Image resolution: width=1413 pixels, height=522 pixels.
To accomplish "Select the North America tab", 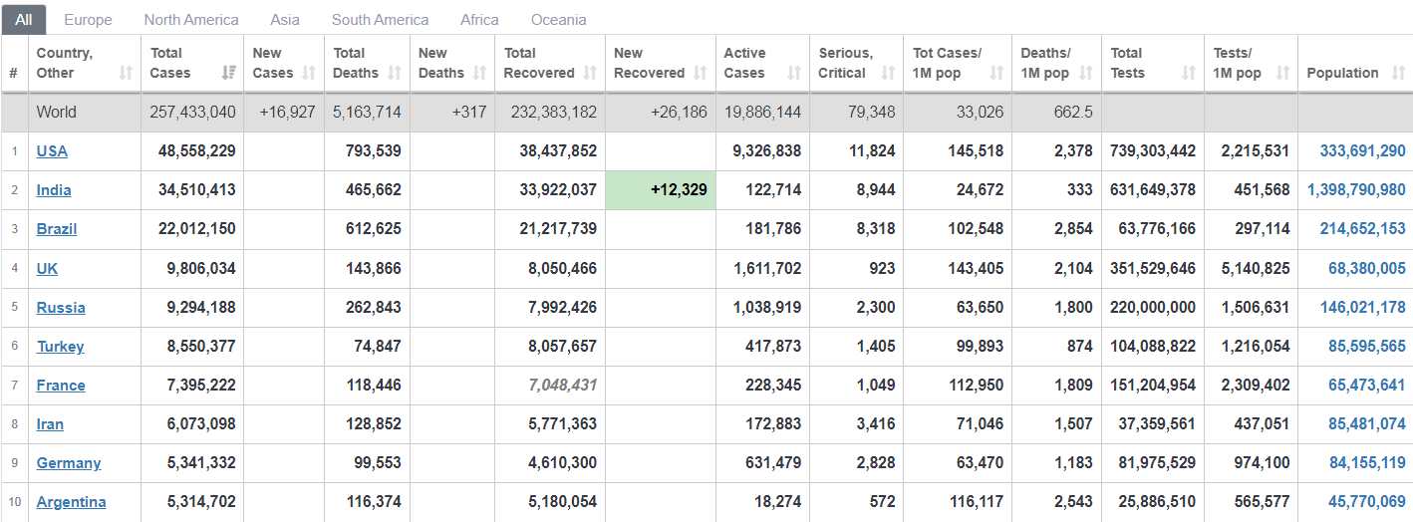I will coord(191,20).
